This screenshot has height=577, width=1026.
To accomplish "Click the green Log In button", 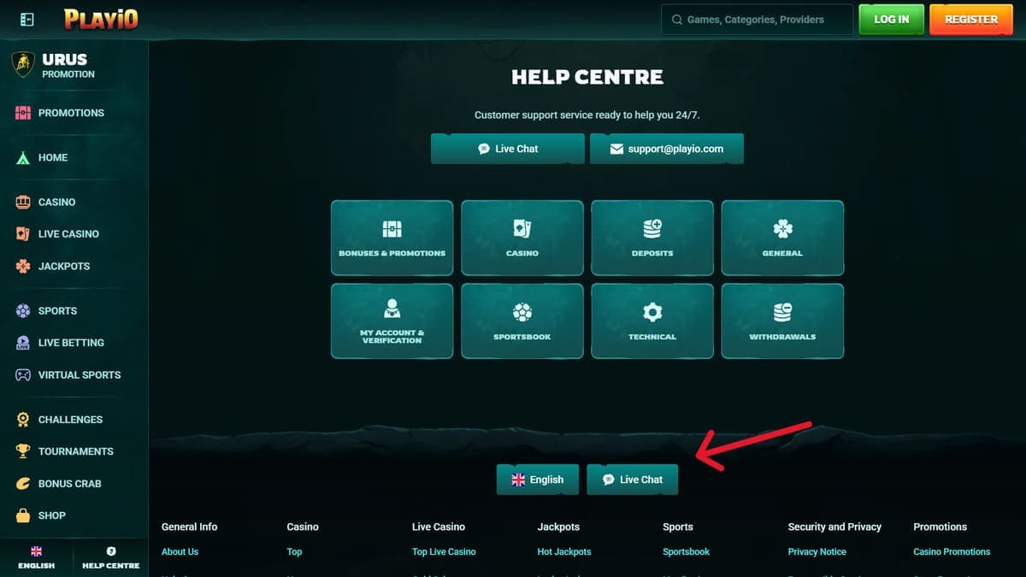I will tap(892, 19).
